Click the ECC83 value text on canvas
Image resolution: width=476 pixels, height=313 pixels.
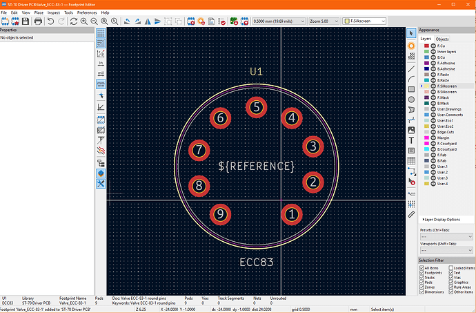click(257, 262)
